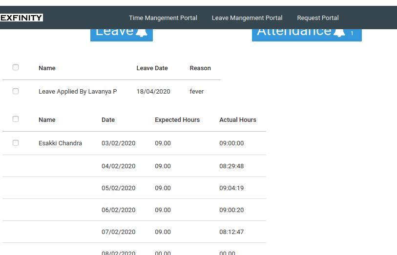Screen dimensions: 397x255
Task: Select the text Leave Applied By Lavanya P
Action: pyautogui.click(x=78, y=92)
